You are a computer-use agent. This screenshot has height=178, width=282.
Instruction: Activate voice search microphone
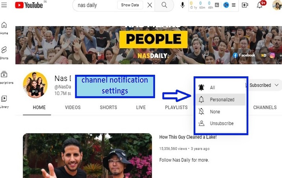182,5
